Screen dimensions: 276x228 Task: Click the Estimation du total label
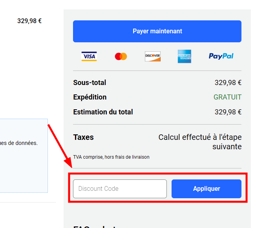point(103,112)
